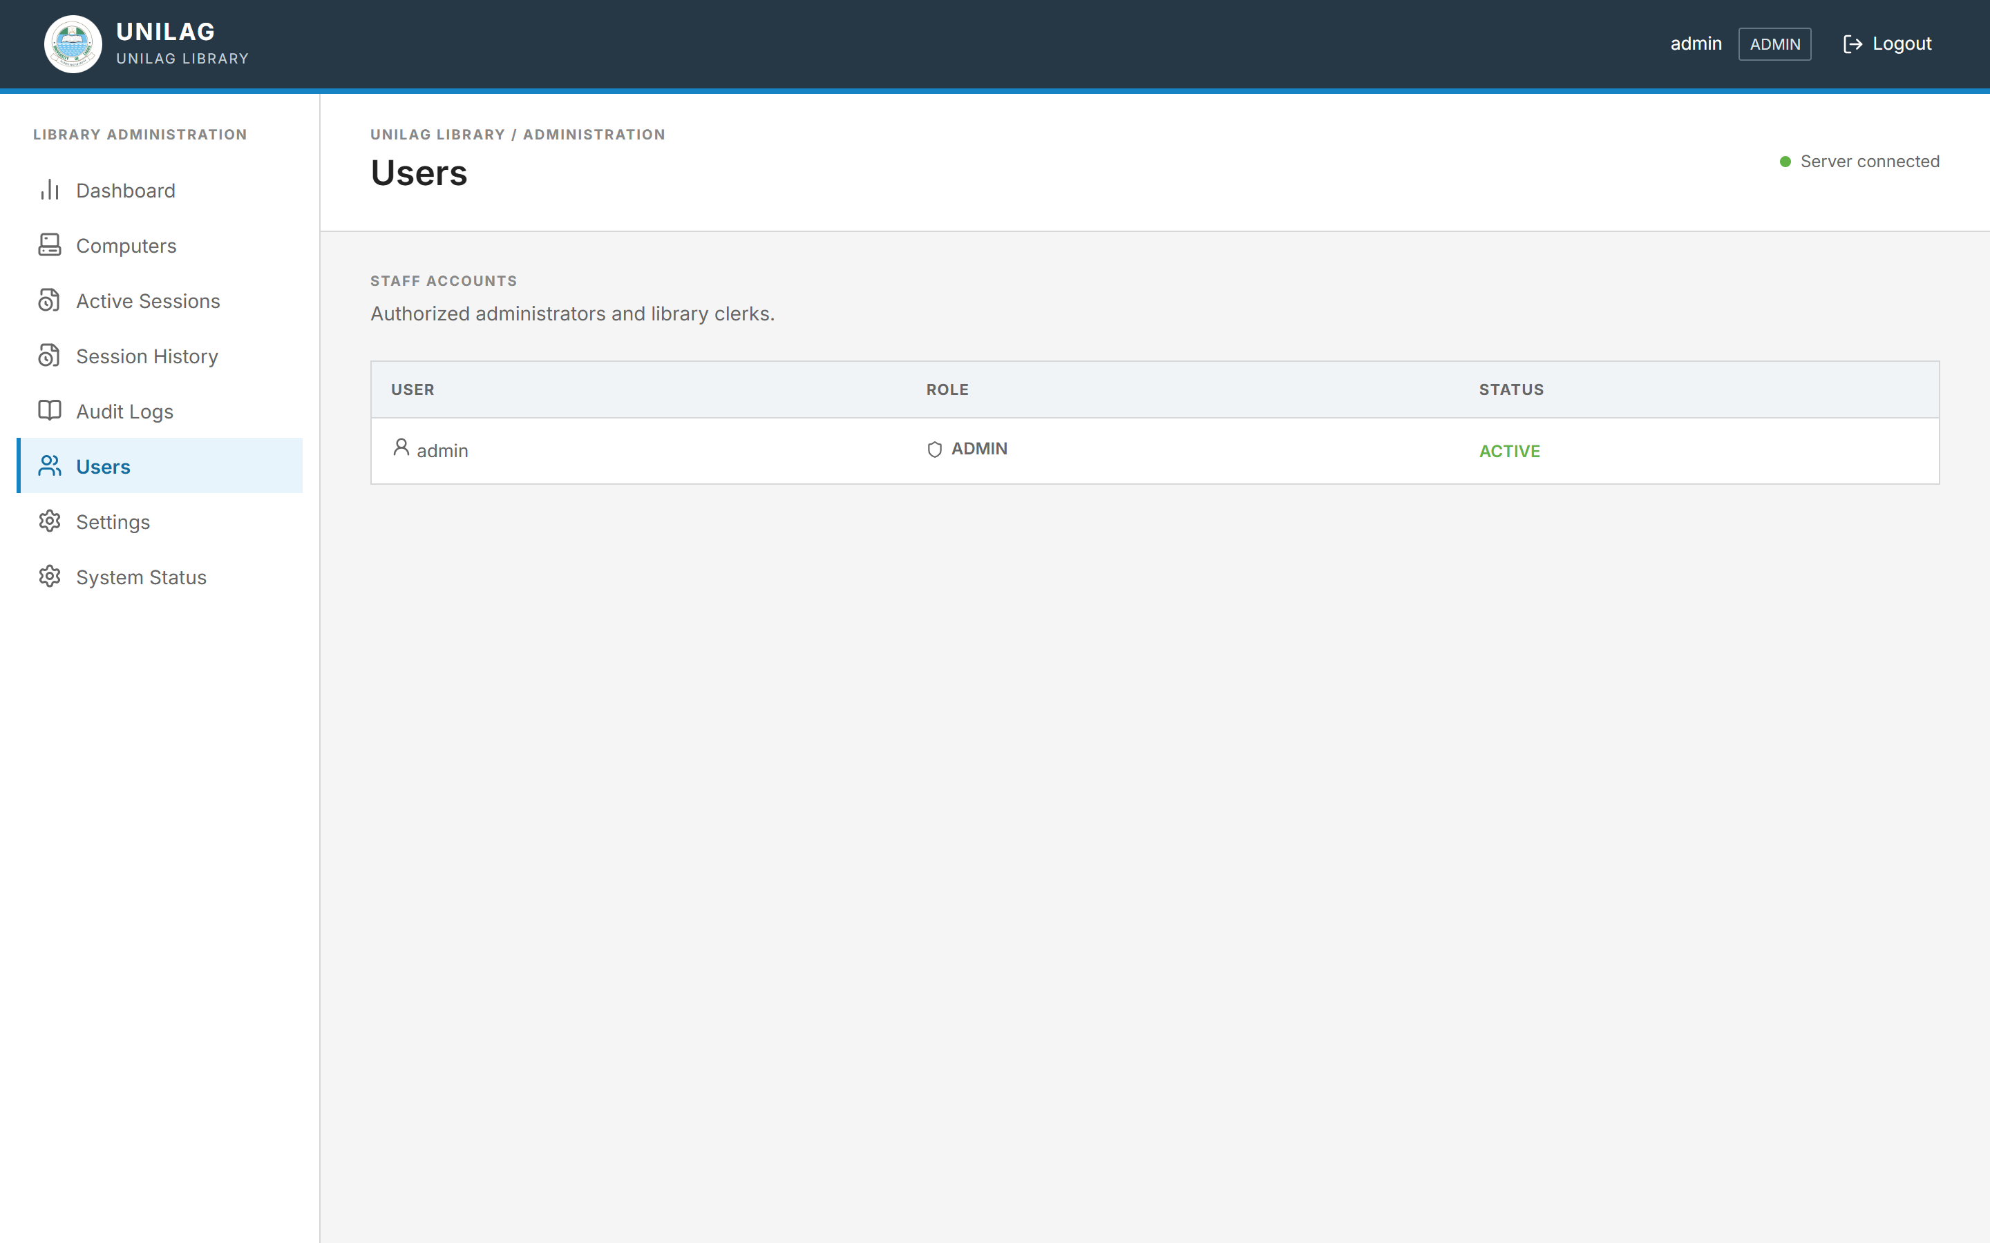This screenshot has height=1243, width=1990.
Task: Click the Audit Logs book icon
Action: click(x=49, y=410)
